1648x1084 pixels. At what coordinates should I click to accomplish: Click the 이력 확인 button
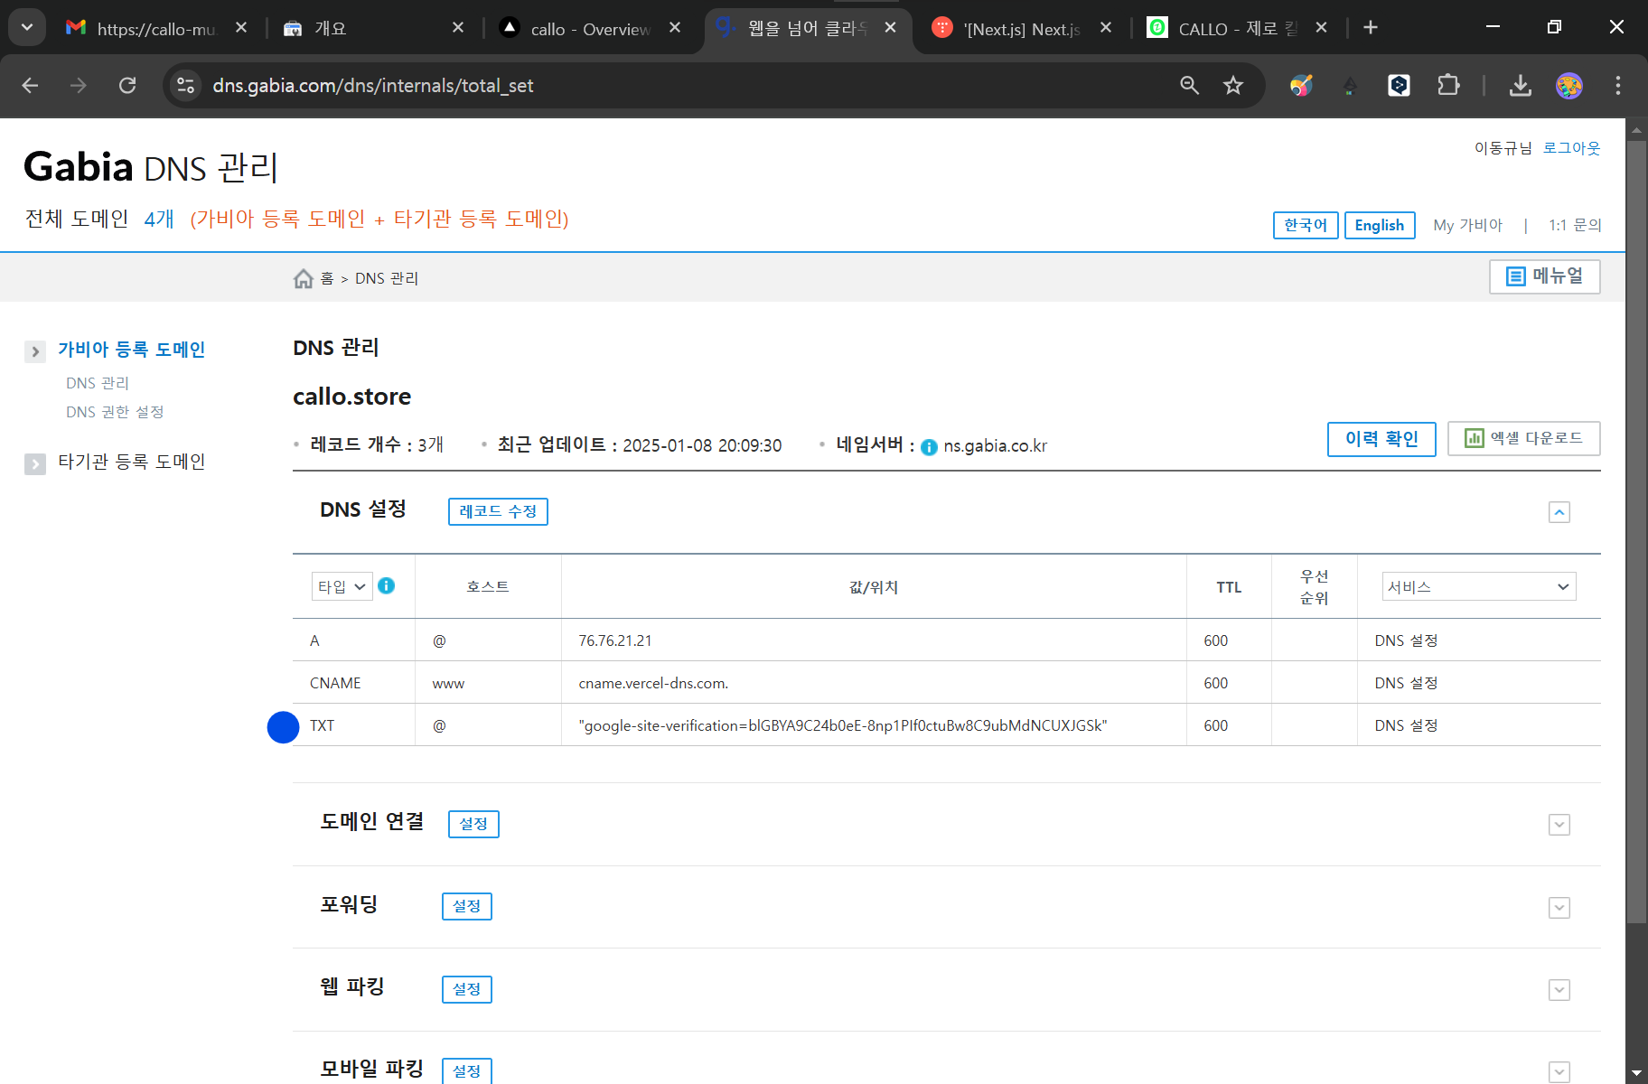[1381, 439]
